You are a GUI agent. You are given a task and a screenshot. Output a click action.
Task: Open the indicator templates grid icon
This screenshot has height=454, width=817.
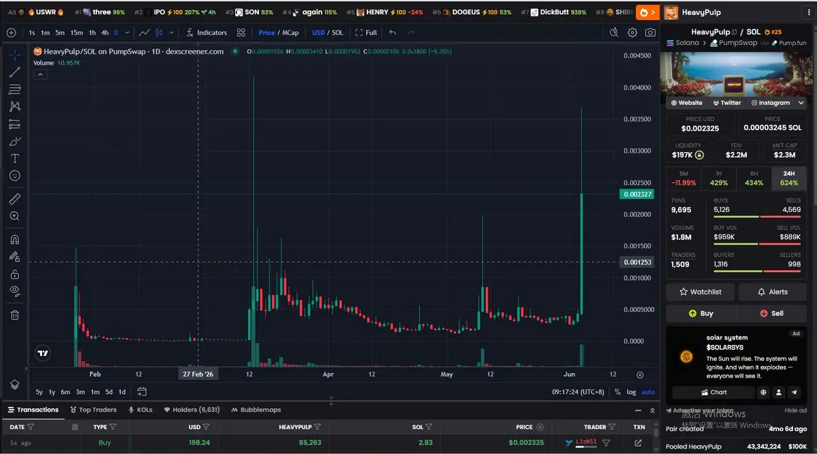pos(241,32)
